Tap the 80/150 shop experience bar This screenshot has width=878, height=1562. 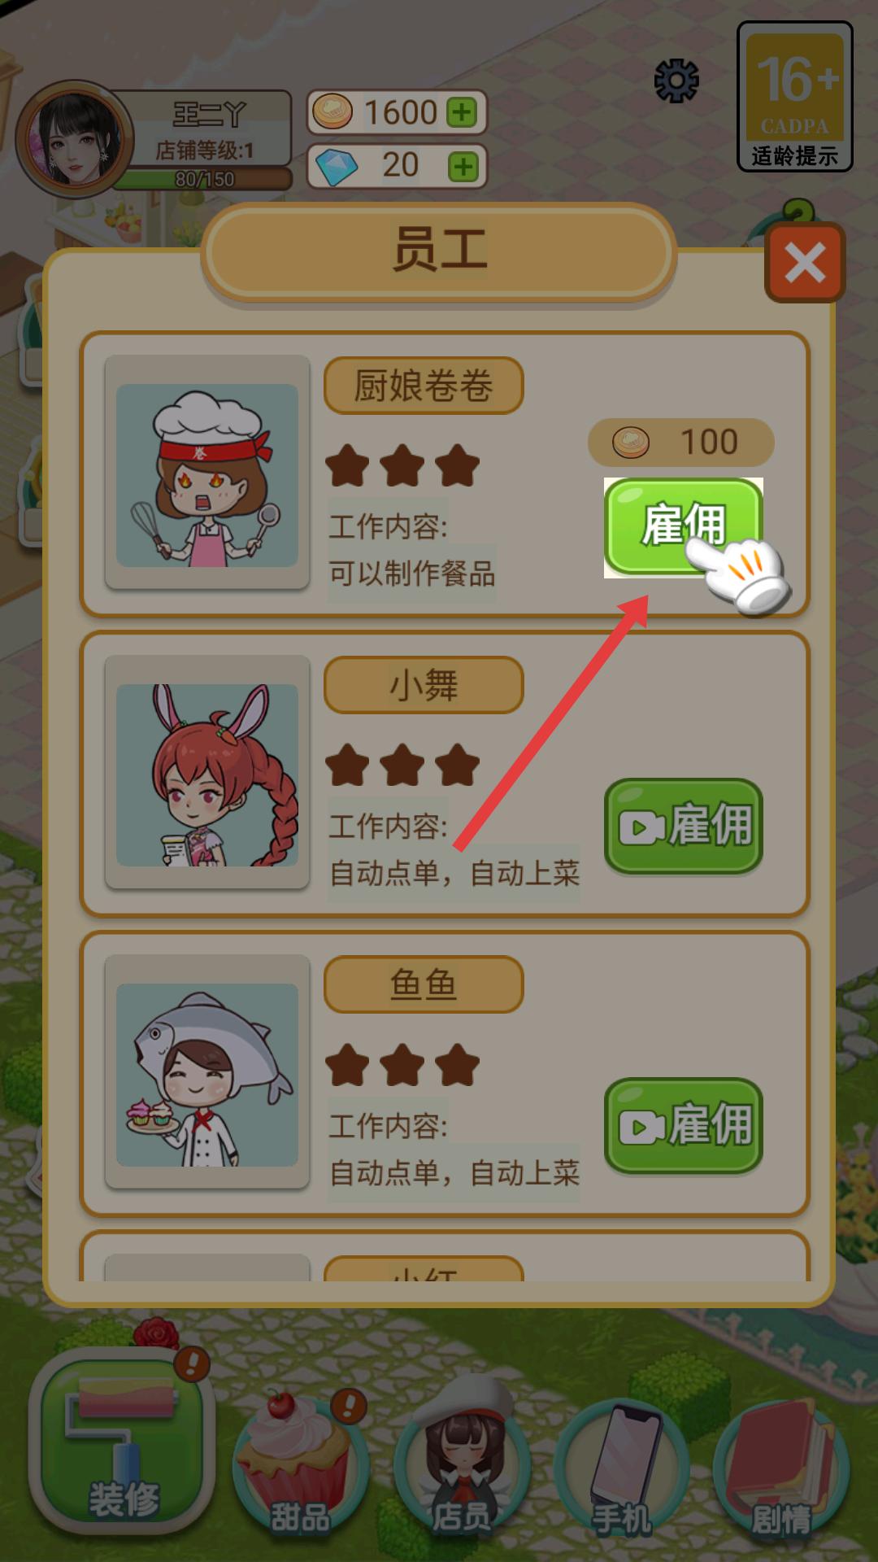click(203, 179)
